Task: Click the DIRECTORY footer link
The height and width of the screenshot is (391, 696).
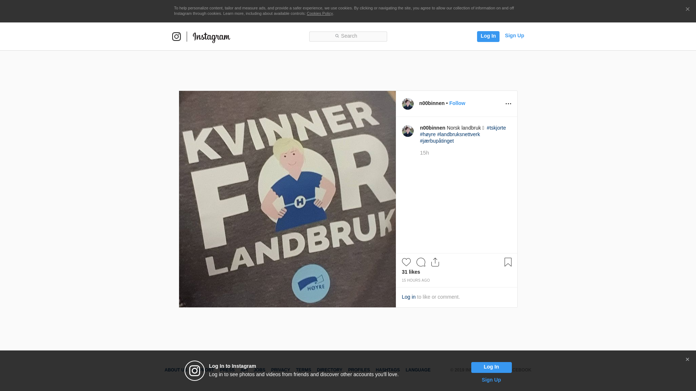Action: click(x=329, y=370)
